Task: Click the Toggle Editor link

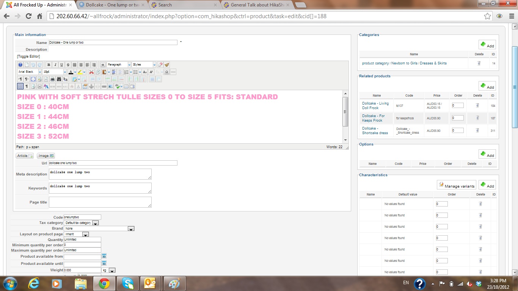Action: pyautogui.click(x=28, y=56)
